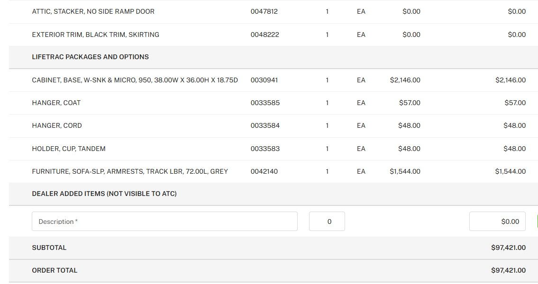Click the LIFETRAC PACKAGES AND OPTIONS section header
The height and width of the screenshot is (284, 538).
90,57
